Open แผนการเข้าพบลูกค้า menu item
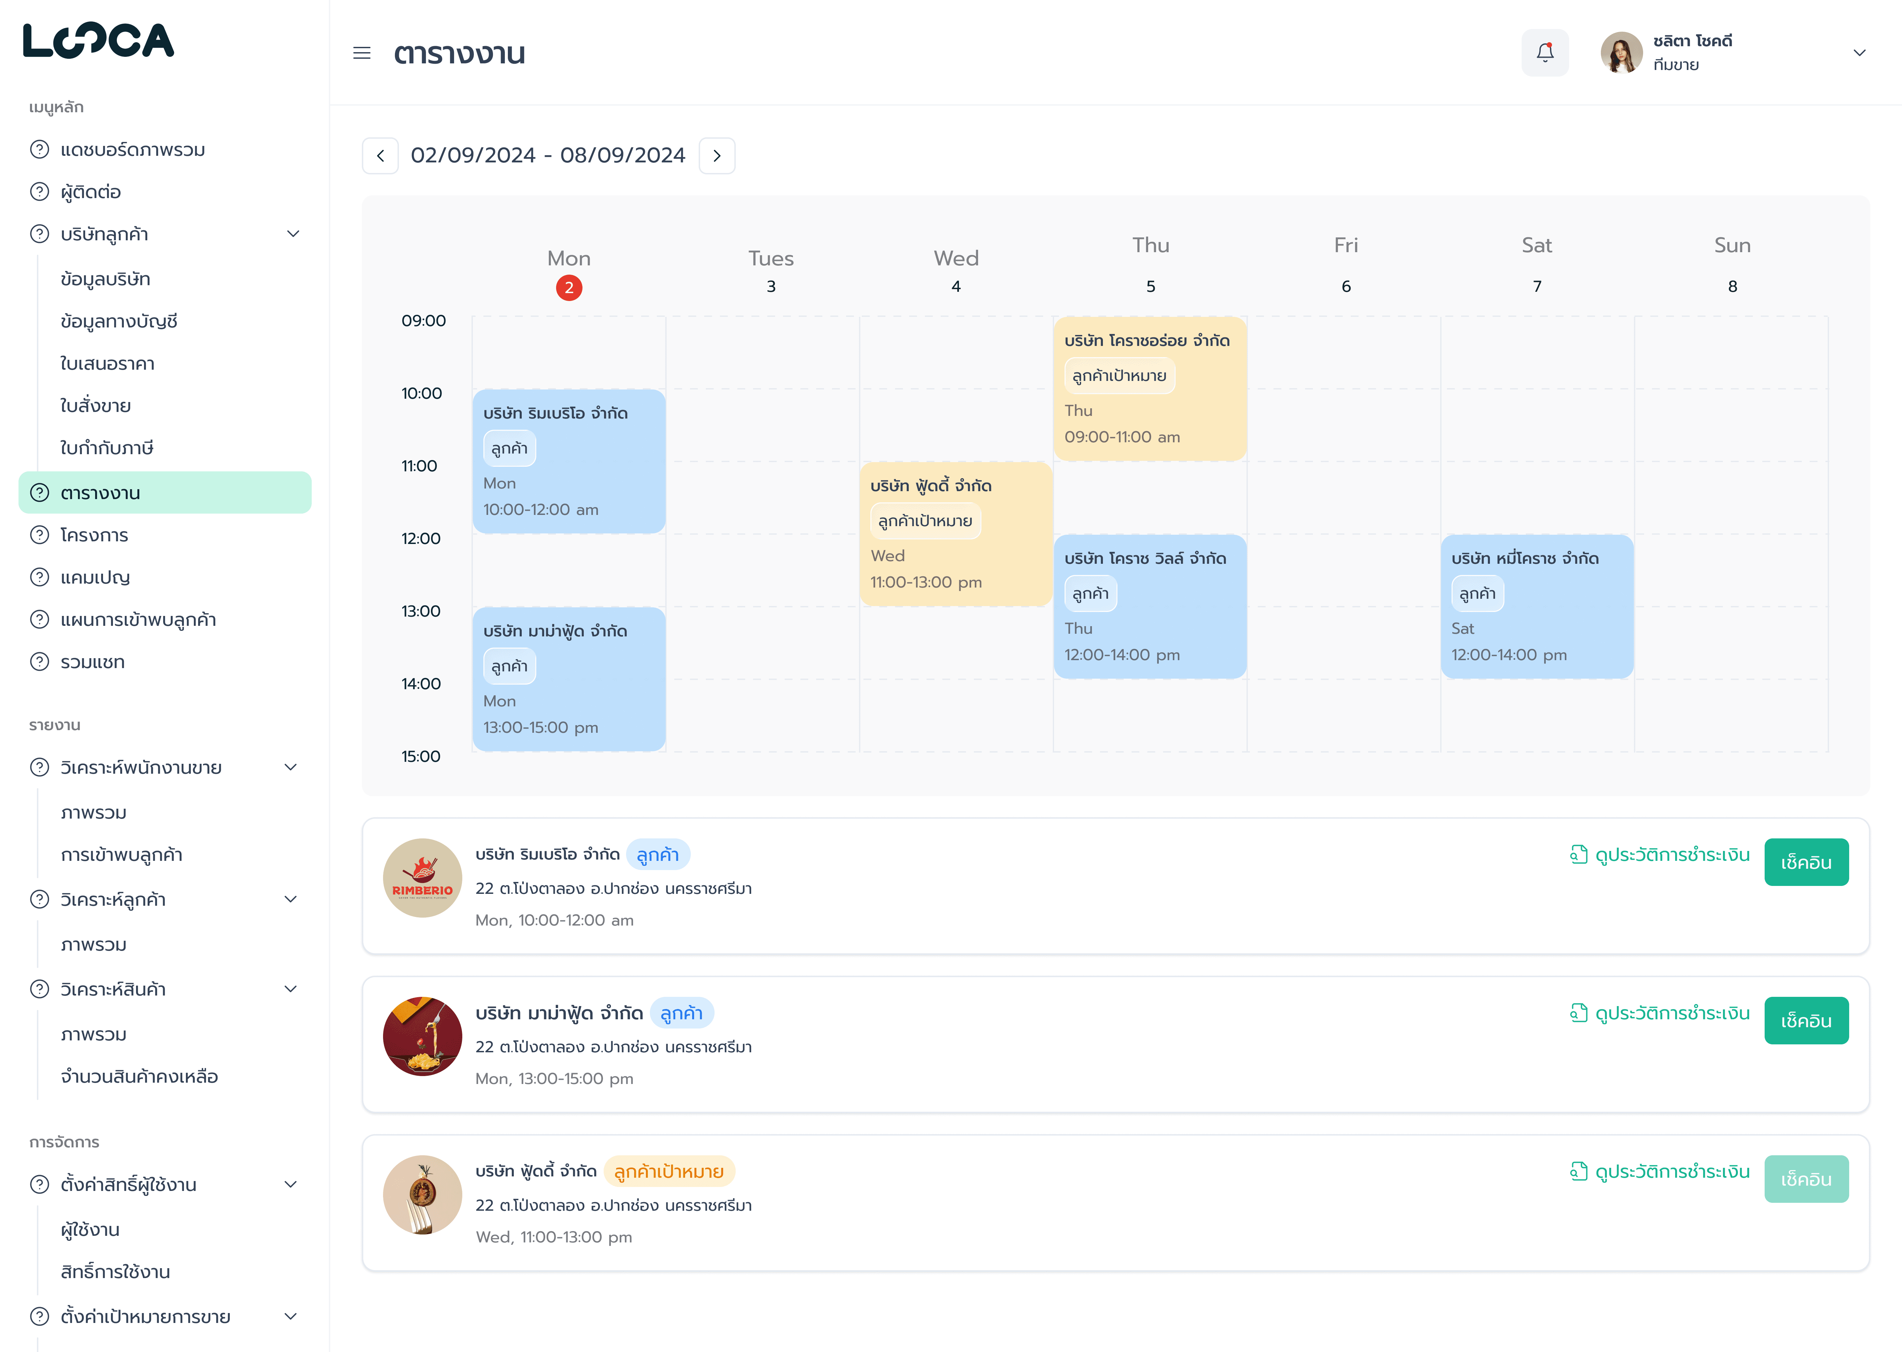The width and height of the screenshot is (1902, 1352). 138,619
